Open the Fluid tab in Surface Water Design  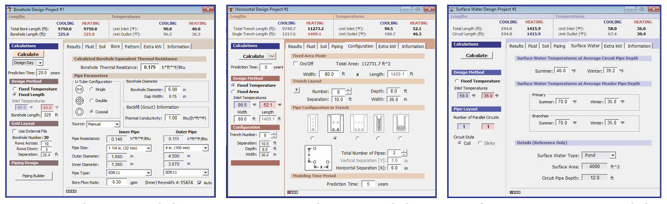532,46
